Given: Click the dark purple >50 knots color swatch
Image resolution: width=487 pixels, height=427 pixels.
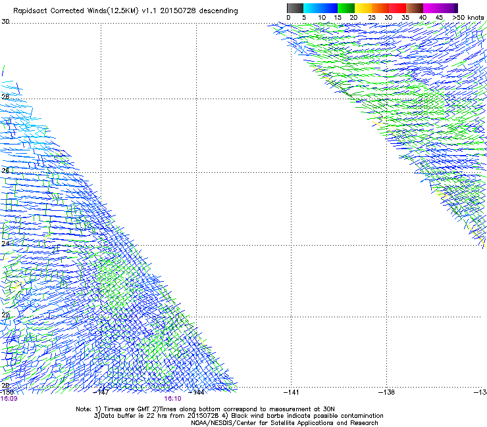Looking at the screenshot, I should [x=456, y=8].
